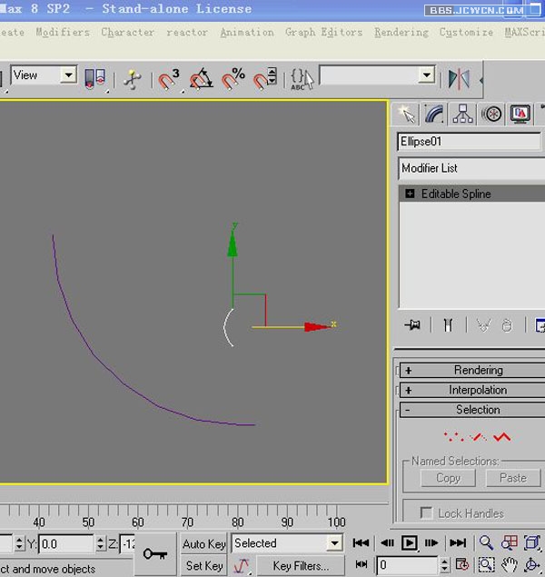Click Zoom All viewports icon
The image size is (545, 577).
click(510, 542)
